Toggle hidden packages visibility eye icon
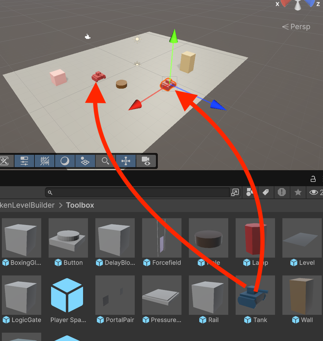 coord(314,192)
